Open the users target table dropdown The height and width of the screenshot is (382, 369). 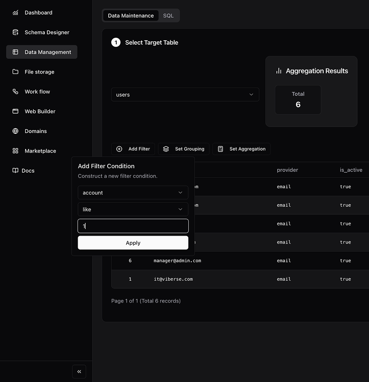185,95
